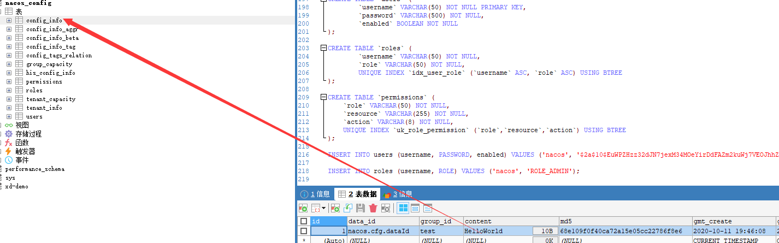Select the performance_schema database

35,169
